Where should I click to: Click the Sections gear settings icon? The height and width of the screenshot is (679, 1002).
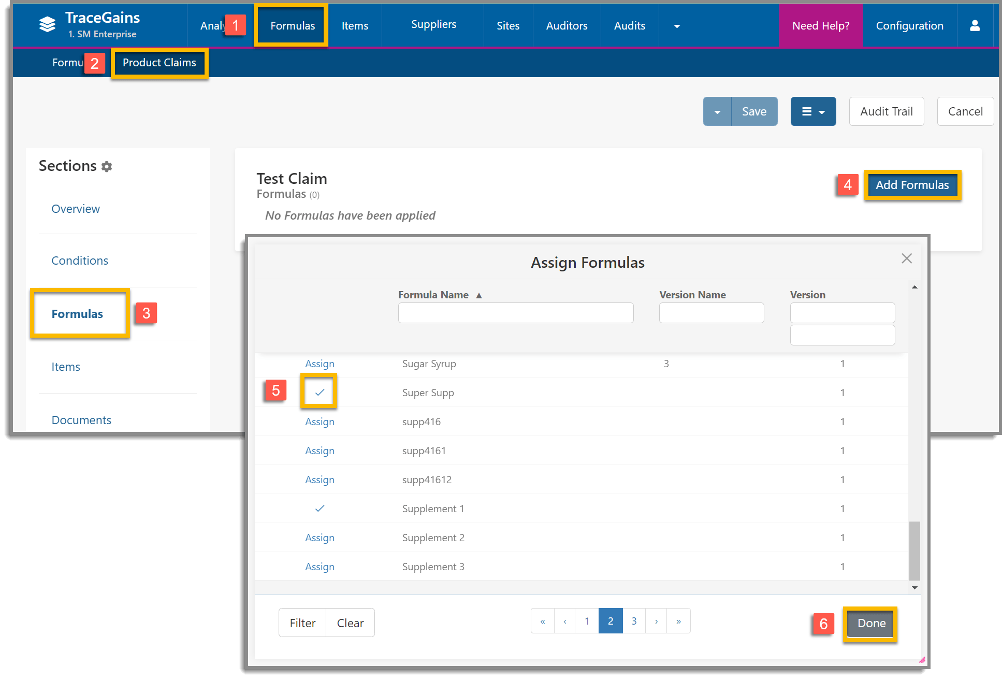pyautogui.click(x=107, y=167)
